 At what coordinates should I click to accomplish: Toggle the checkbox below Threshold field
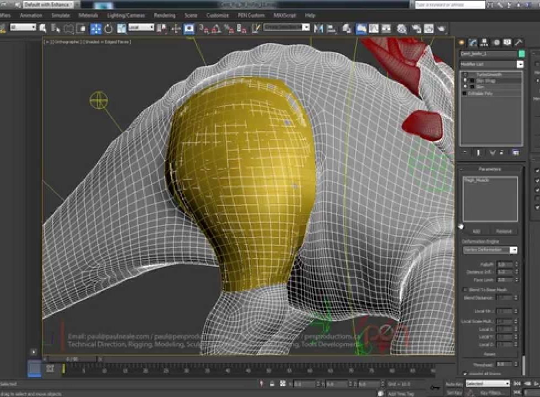(465, 374)
